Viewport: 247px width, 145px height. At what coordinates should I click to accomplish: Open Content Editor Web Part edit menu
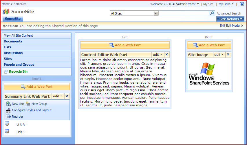point(158,55)
